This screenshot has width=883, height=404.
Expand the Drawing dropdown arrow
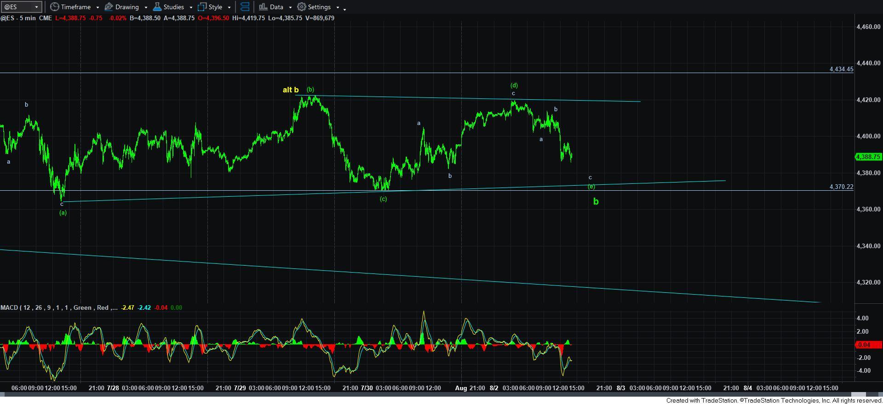(146, 7)
